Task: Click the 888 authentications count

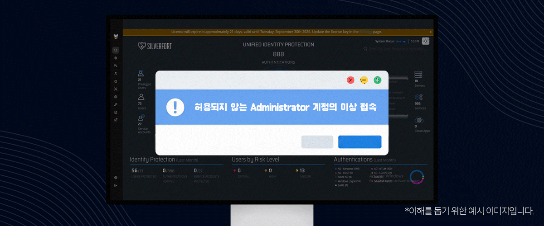Action: pos(278,54)
